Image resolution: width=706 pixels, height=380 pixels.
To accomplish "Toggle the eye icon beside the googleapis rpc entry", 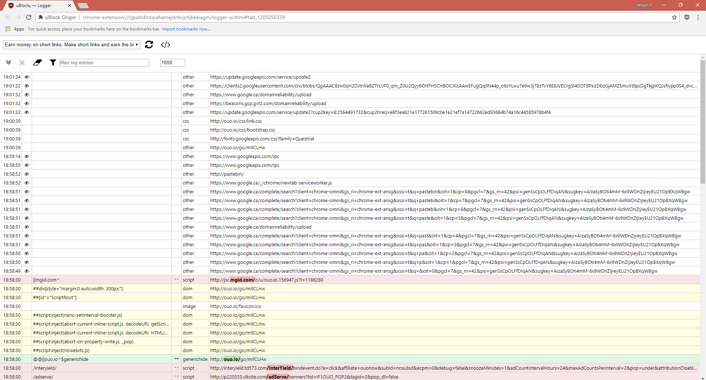I will coord(27,156).
